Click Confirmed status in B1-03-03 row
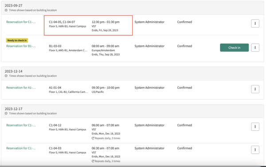This screenshot has width=266, height=167. coord(184,46)
